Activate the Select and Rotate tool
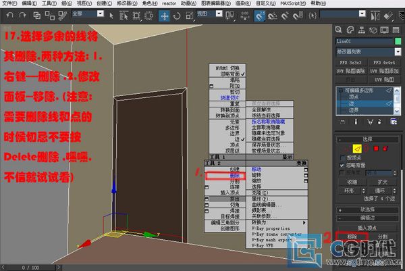Viewport: 405px width, 271px height. point(177,16)
